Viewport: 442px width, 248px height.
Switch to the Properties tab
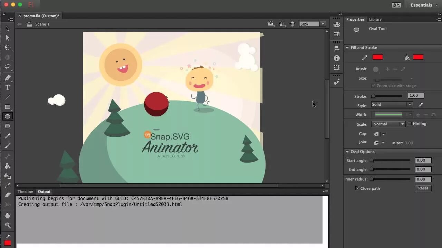355,19
